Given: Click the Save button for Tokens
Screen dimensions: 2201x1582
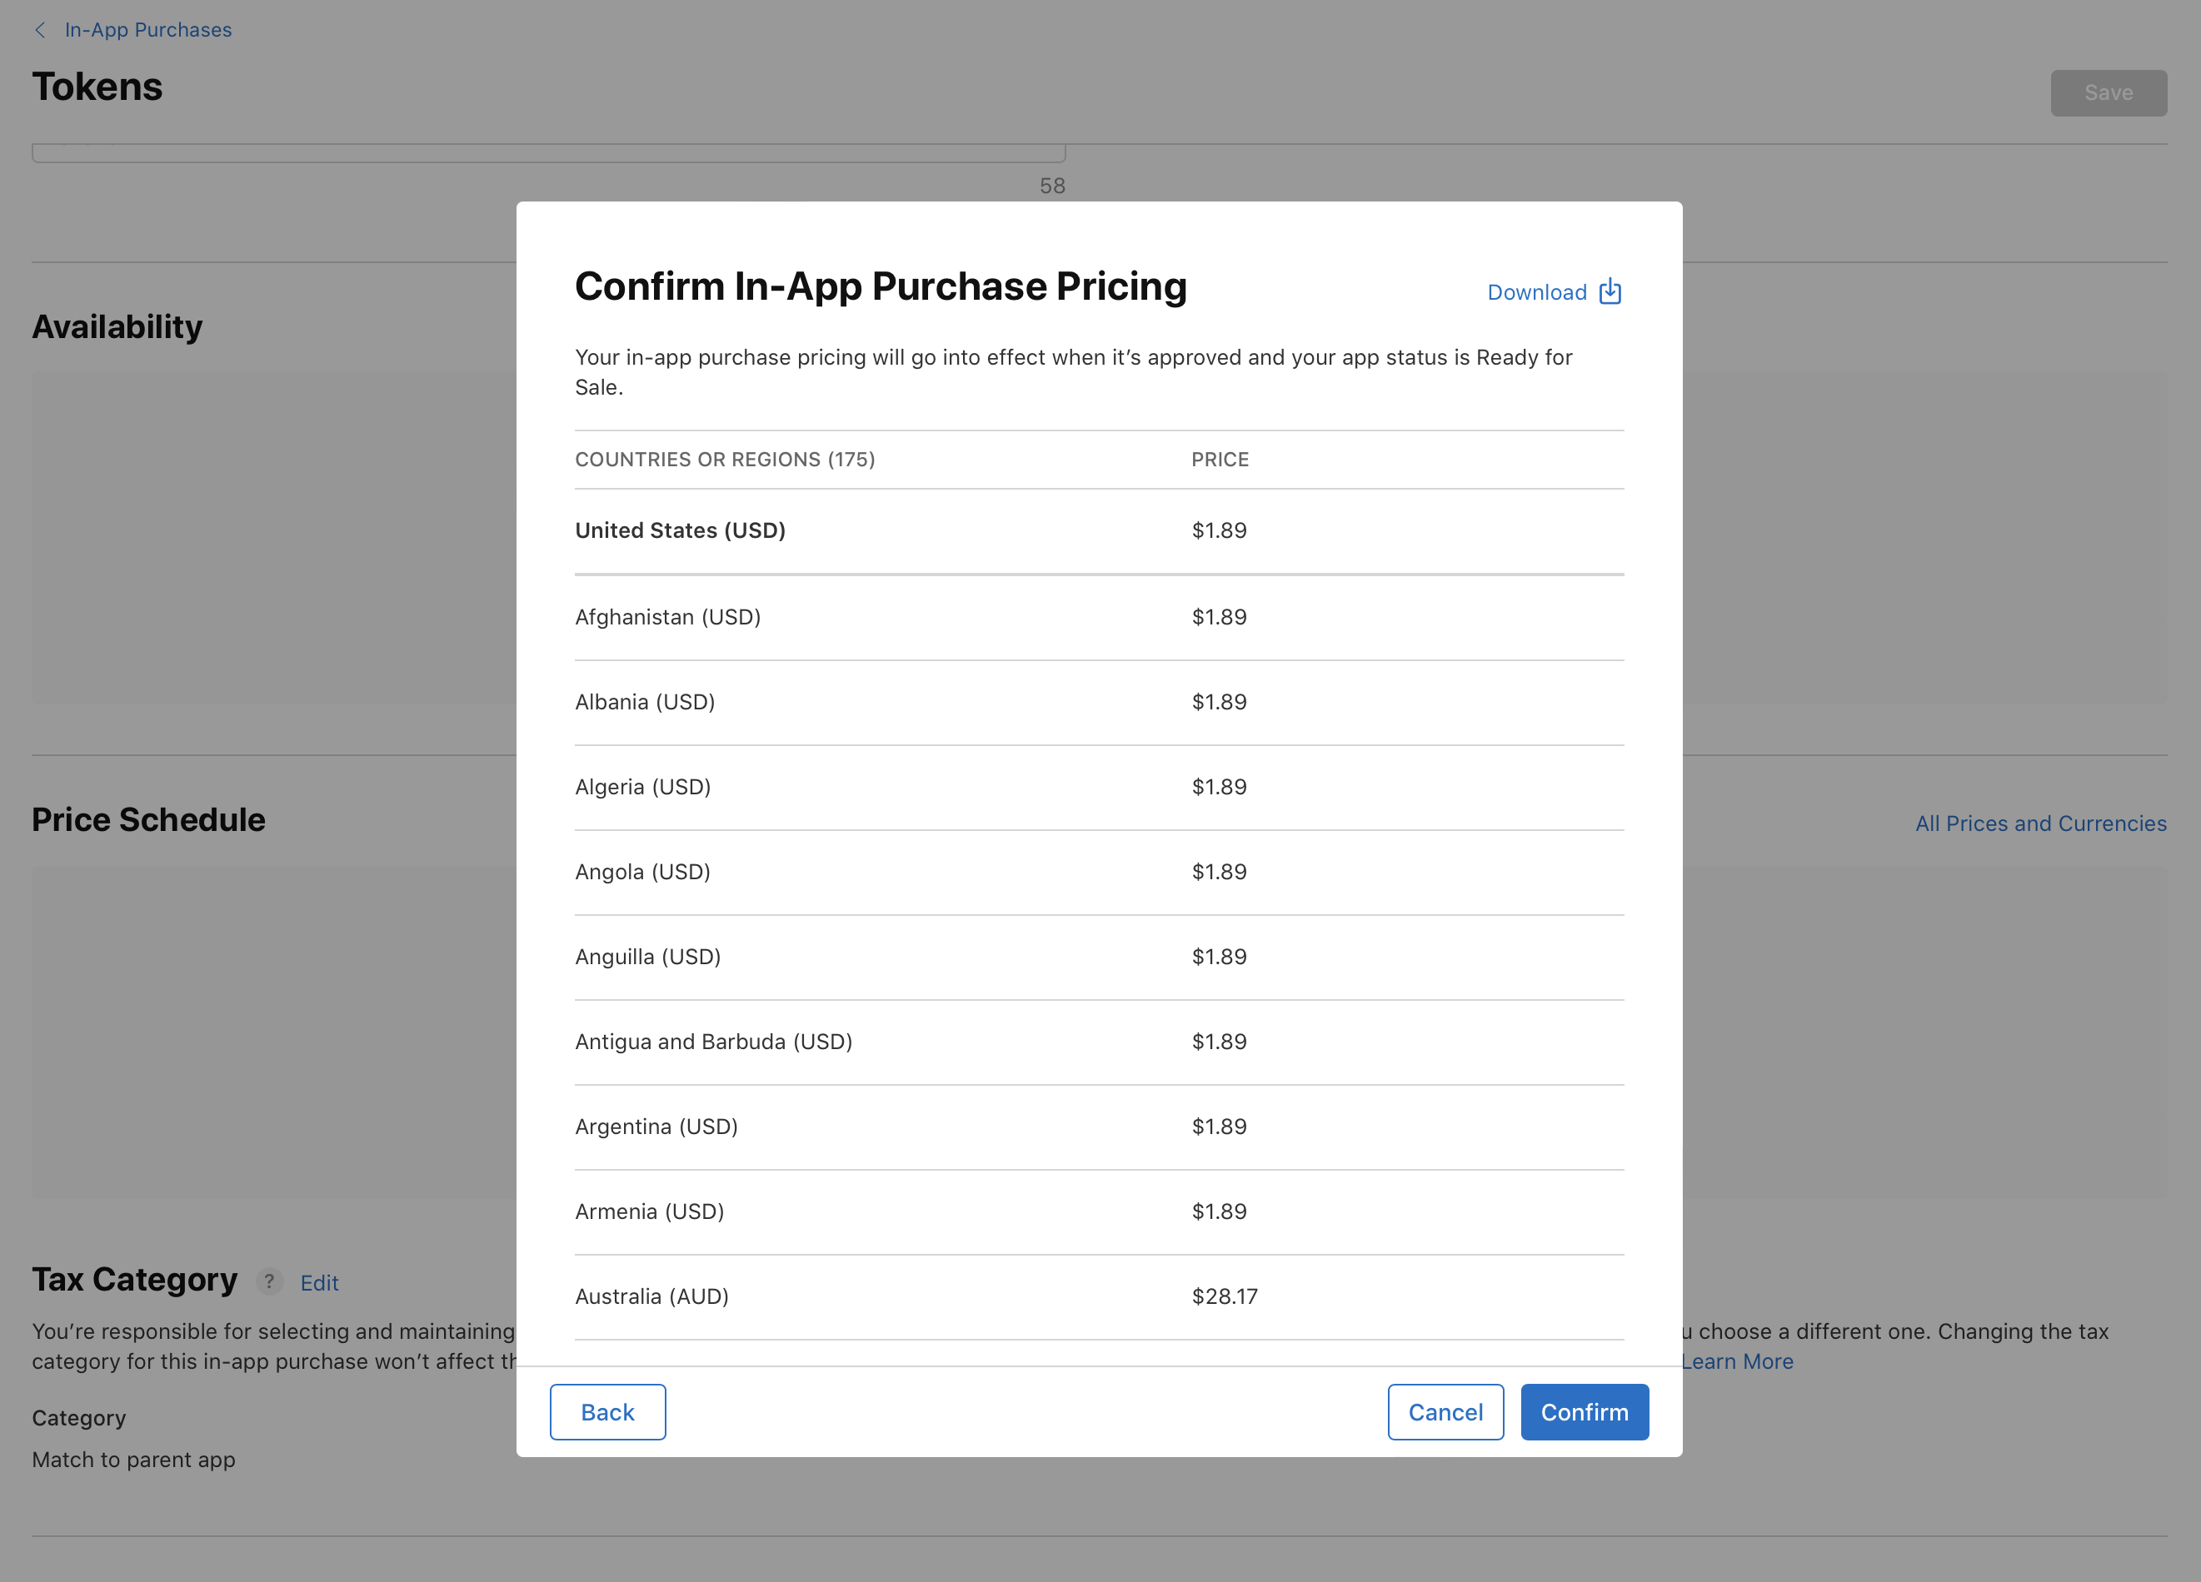Looking at the screenshot, I should click(x=2108, y=92).
